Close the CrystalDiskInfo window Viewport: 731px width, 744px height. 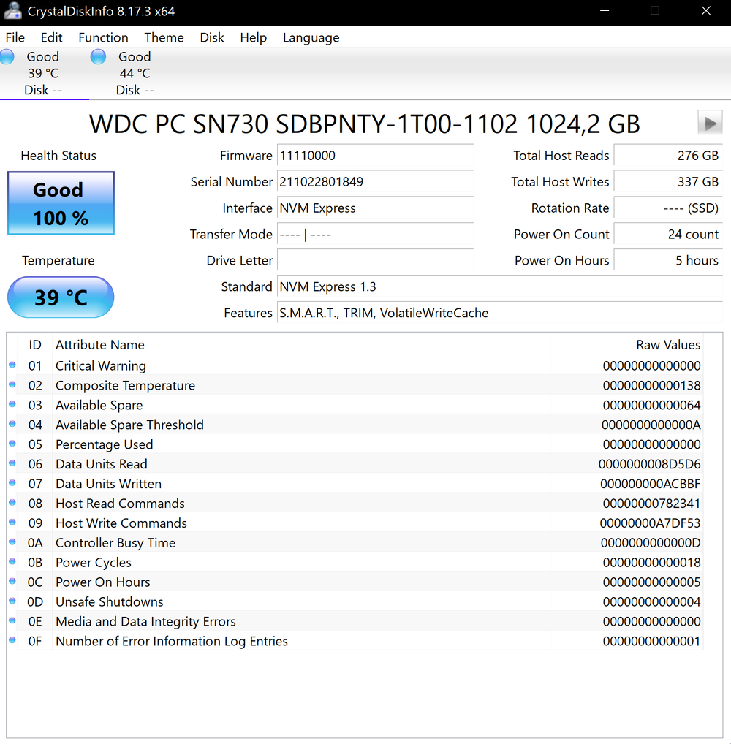[706, 10]
